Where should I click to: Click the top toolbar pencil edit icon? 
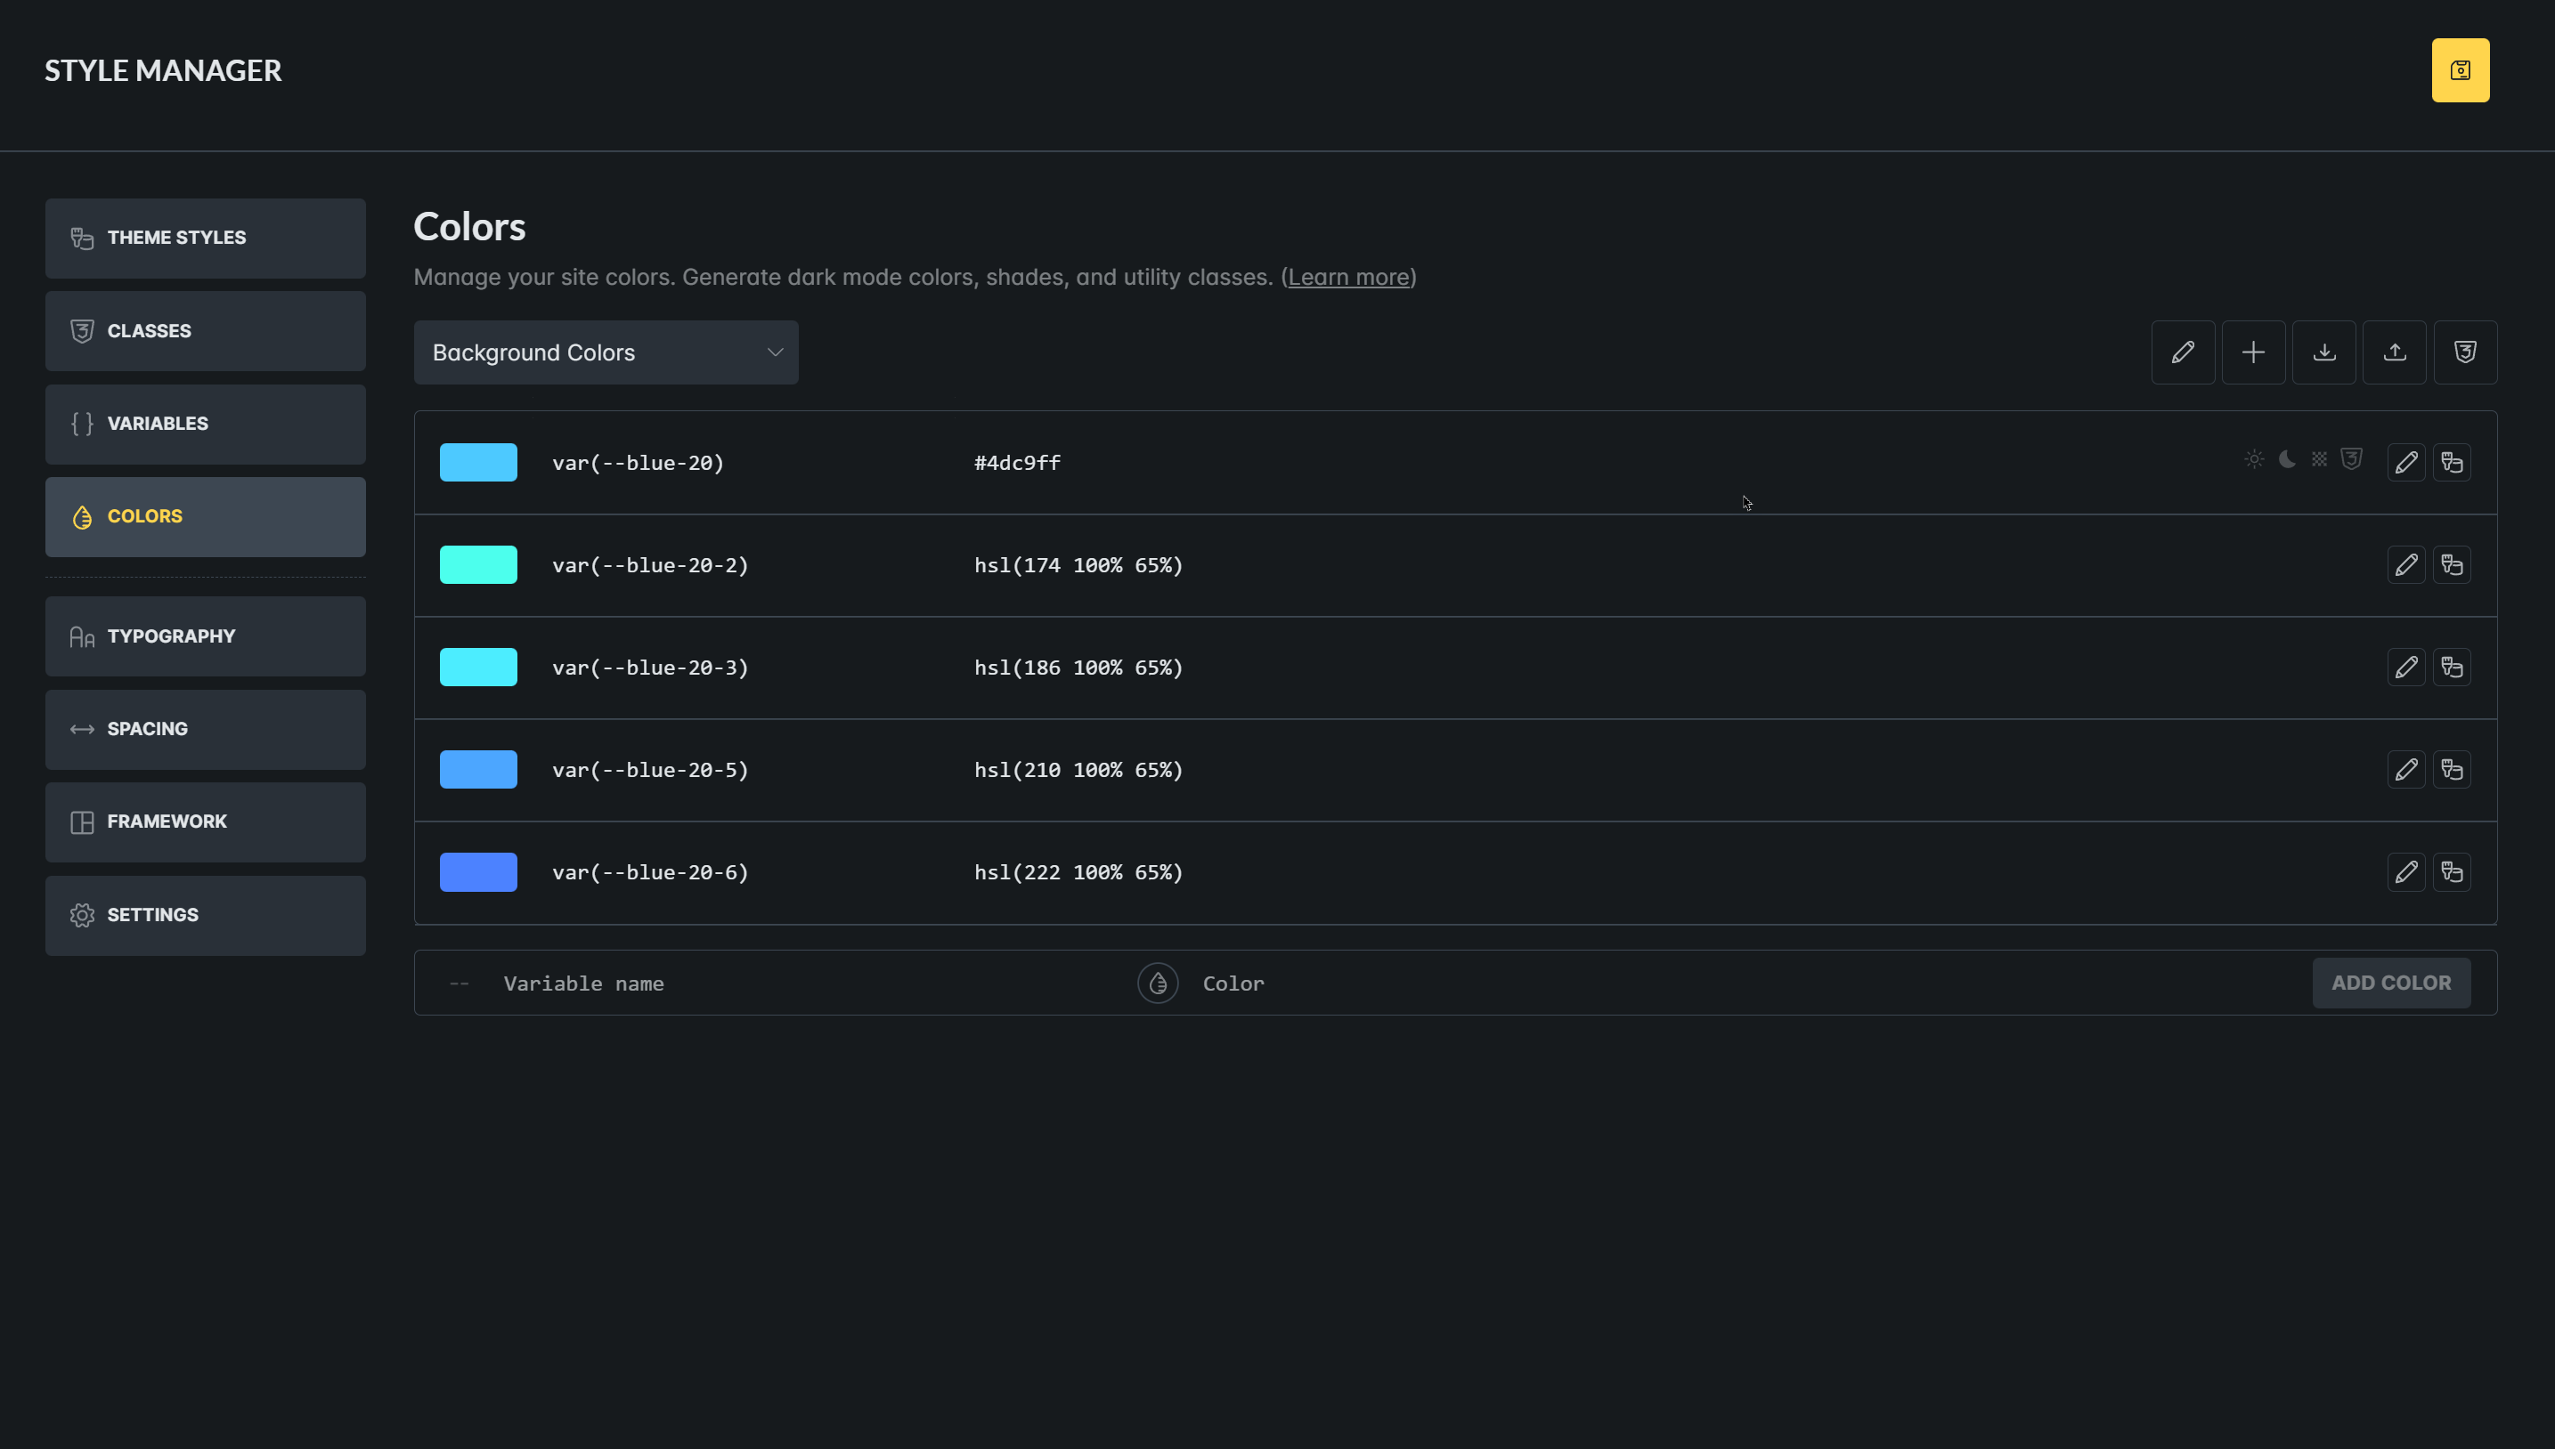[2183, 352]
